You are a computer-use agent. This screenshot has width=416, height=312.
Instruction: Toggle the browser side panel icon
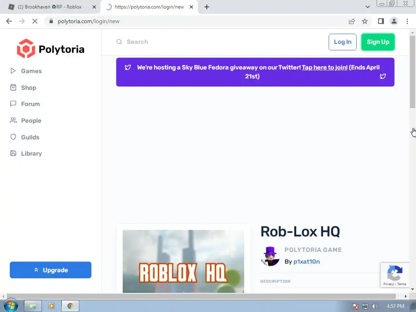click(x=381, y=21)
